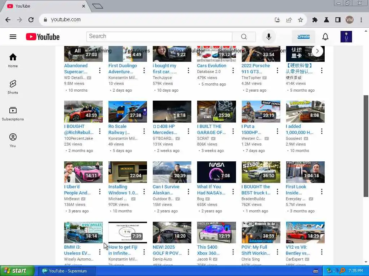Viewport: 369px width, 276px height.
Task: Open the $400 Xbox 360 12:19 thumbnail
Action: pos(217,233)
